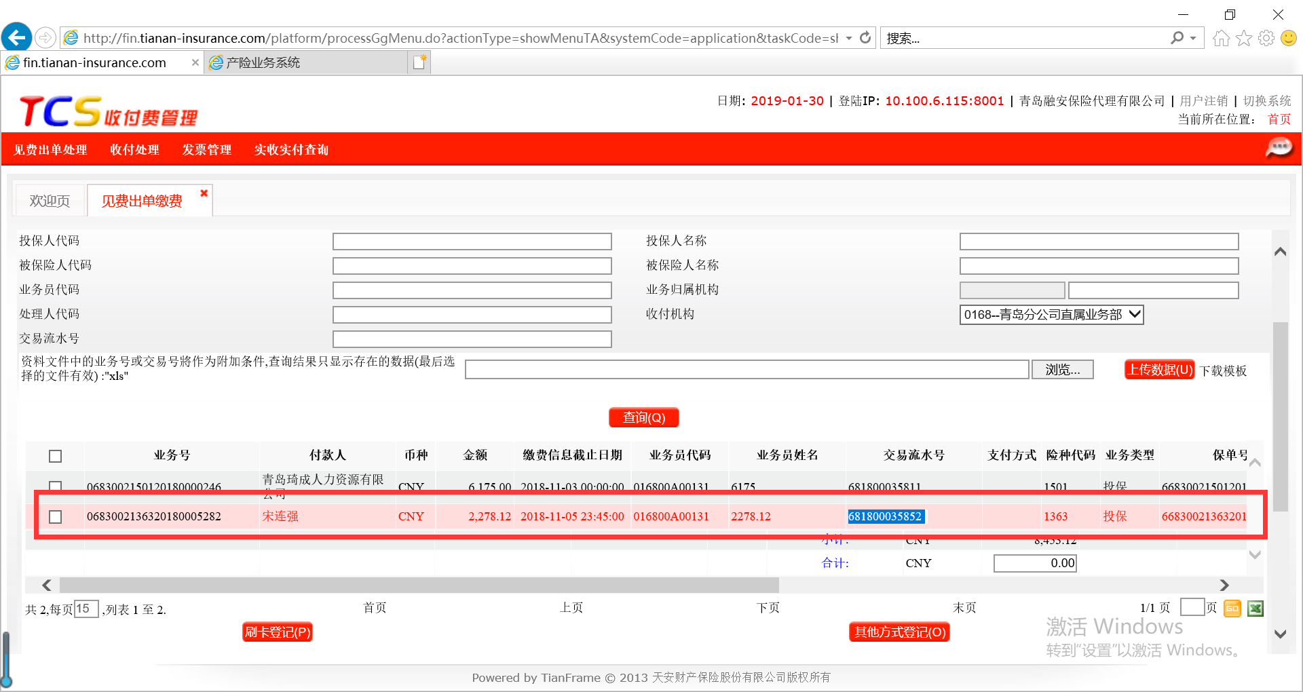Viewport: 1303px width, 692px height.
Task: Export results with the Excel icon
Action: point(1255,609)
